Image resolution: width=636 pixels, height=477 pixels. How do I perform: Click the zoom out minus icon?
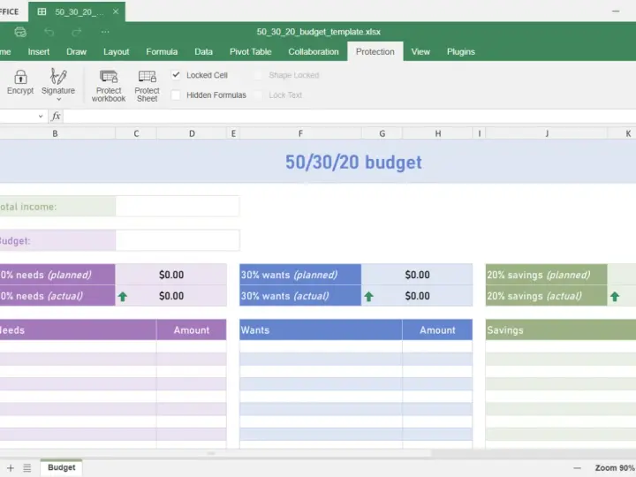point(577,468)
